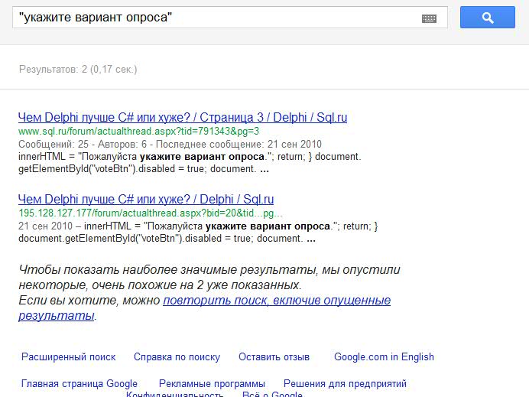Click the 'Чтобы показать наиболее значимые результаты' notice
The image size is (529, 397).
click(208, 271)
